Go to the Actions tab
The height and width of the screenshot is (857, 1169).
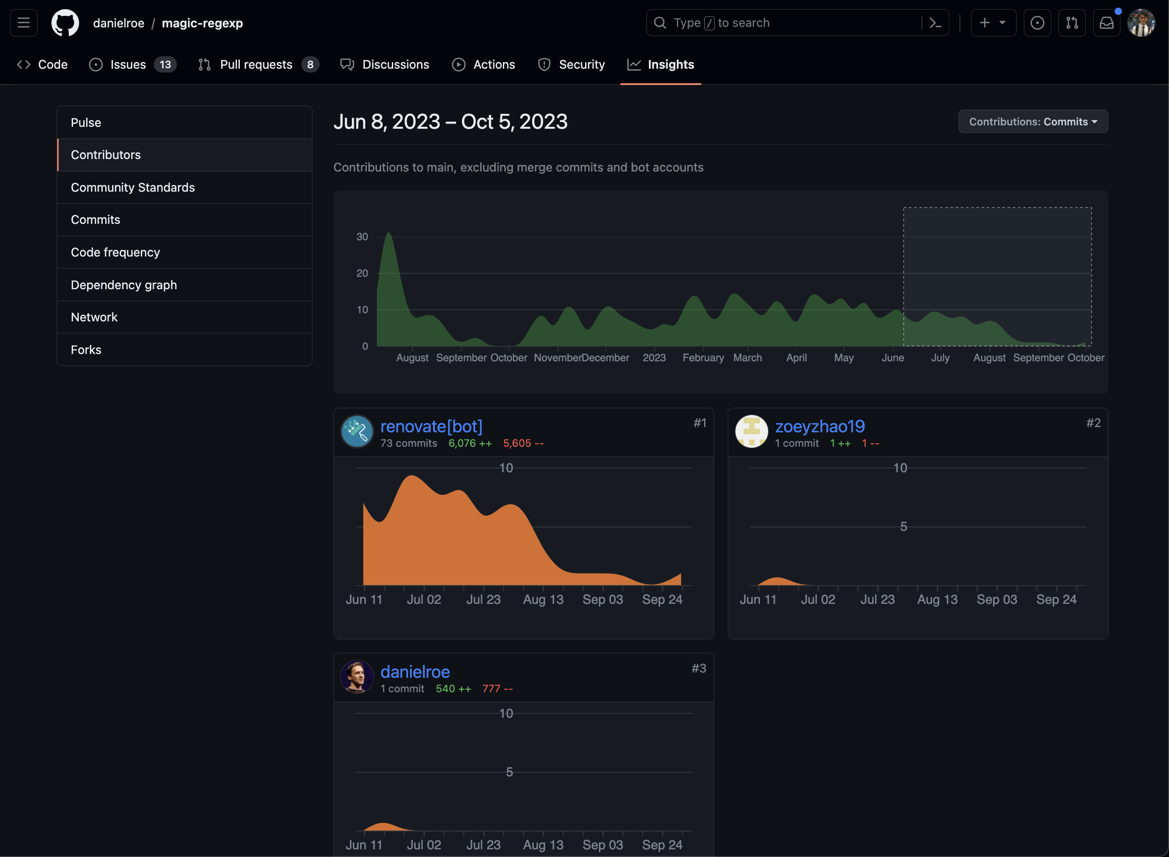pos(483,64)
